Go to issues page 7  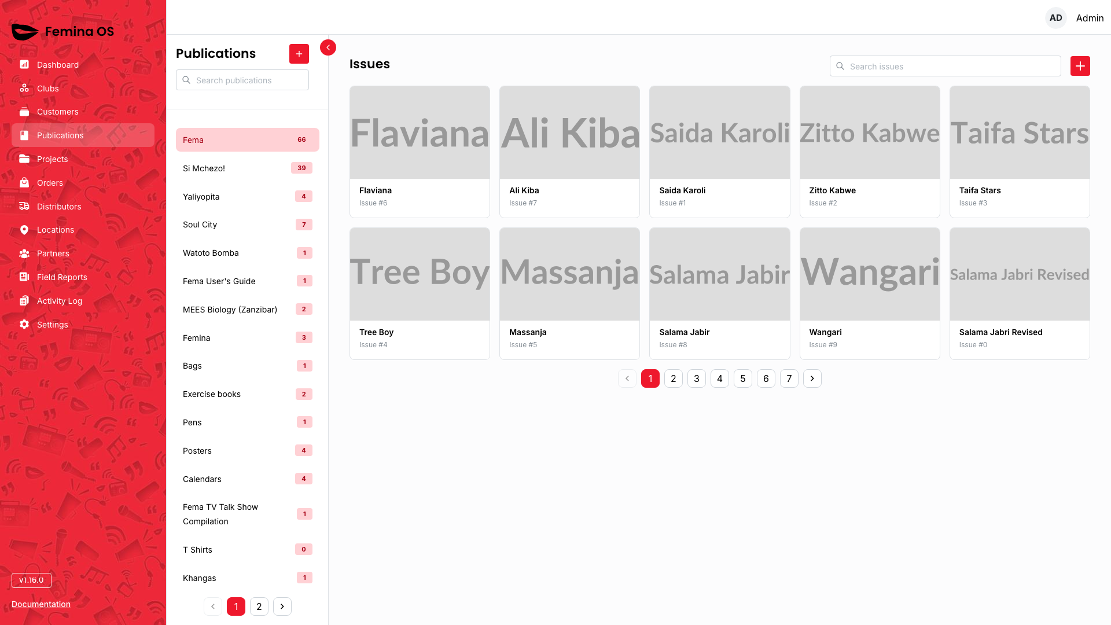[789, 378]
